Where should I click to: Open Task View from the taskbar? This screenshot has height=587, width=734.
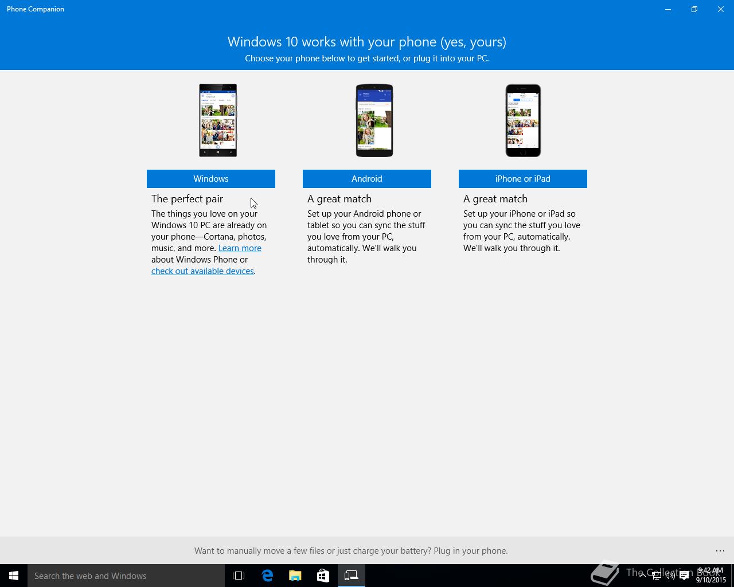point(239,576)
